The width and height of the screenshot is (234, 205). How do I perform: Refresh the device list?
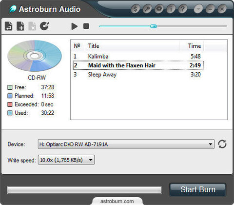pyautogui.click(x=222, y=144)
